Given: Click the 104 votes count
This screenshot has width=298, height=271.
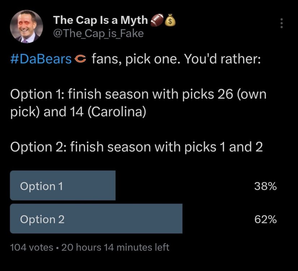Looking at the screenshot, I should [32, 248].
